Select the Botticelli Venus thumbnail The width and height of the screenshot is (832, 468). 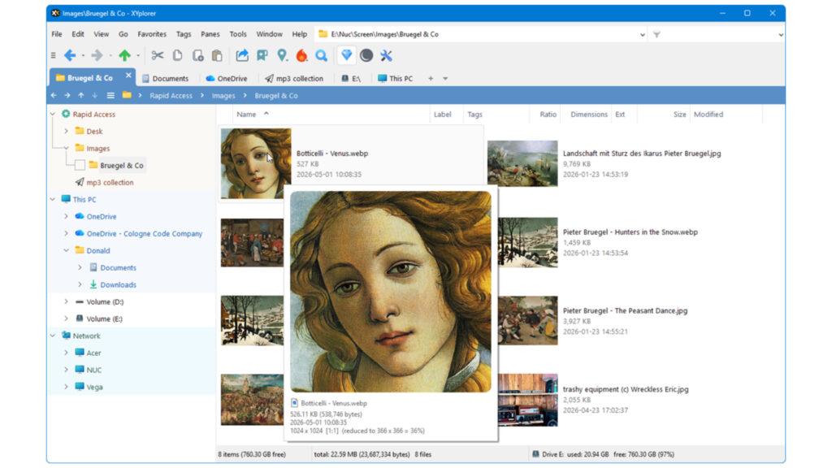pyautogui.click(x=256, y=163)
